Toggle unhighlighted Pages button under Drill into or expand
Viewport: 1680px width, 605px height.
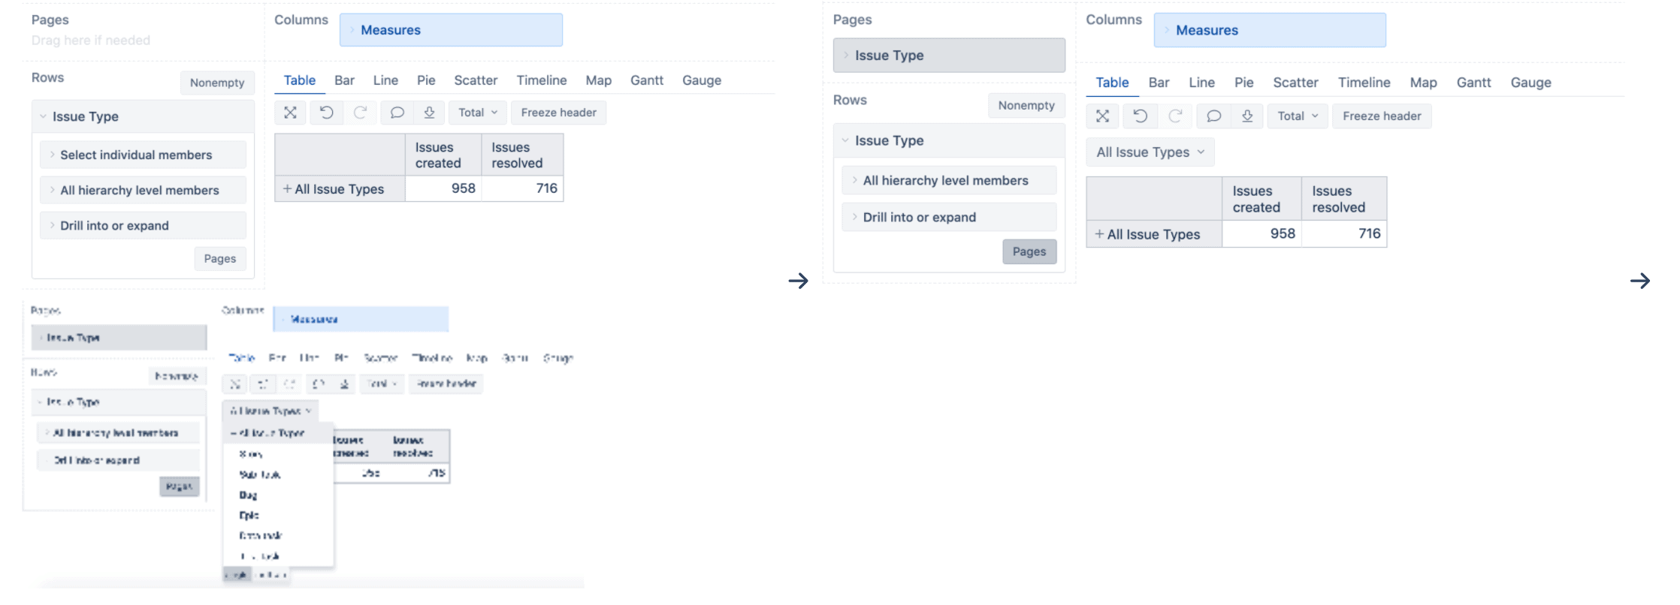click(220, 259)
